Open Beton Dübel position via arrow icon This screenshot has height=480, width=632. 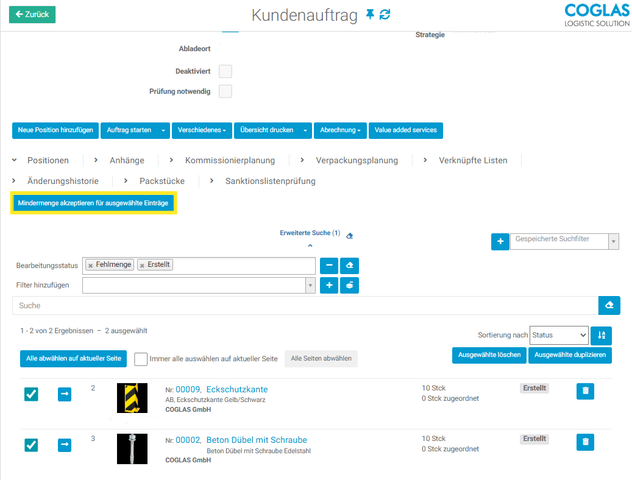coord(65,445)
